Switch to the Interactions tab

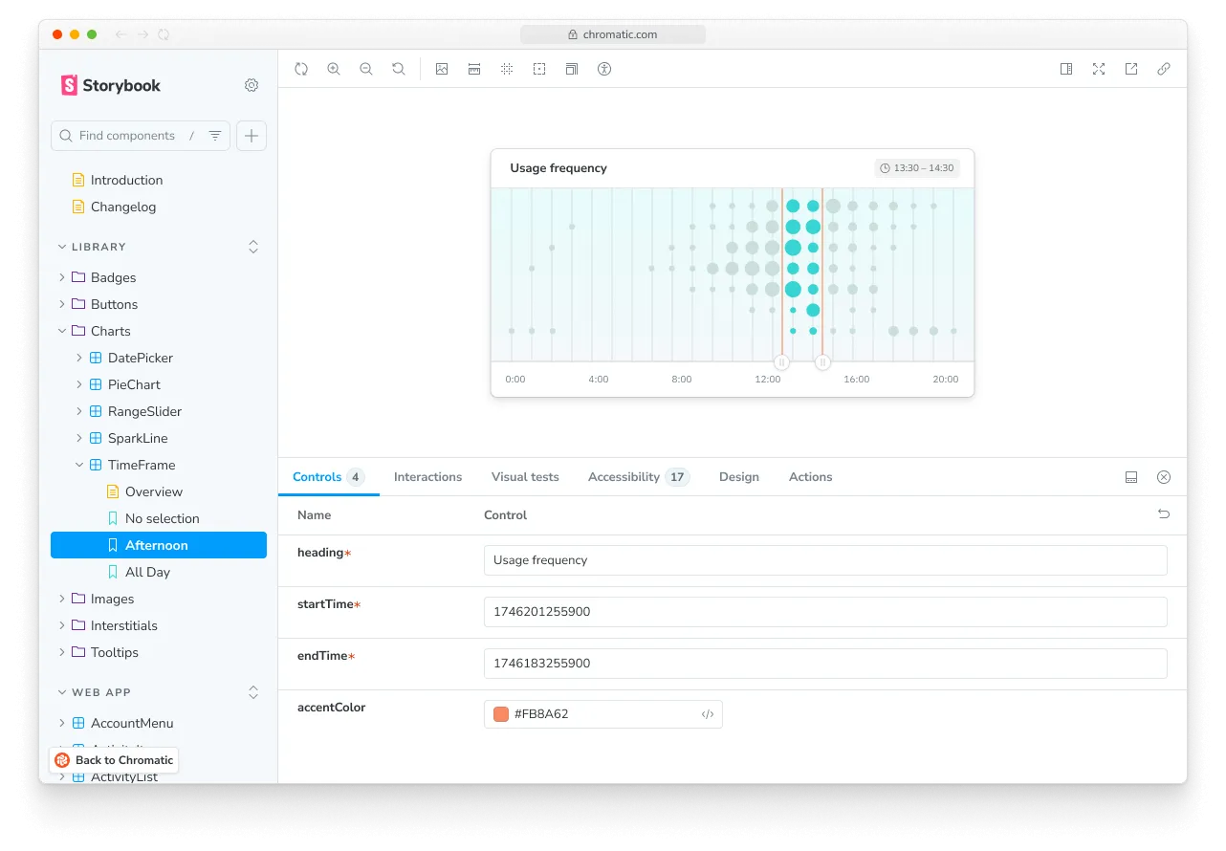pos(427,477)
